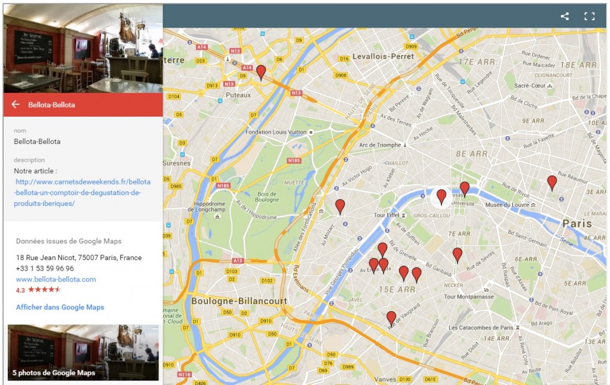This screenshot has height=385, width=610.
Task: Select the red pin on Rue de Vaugirard
Action: [391, 319]
